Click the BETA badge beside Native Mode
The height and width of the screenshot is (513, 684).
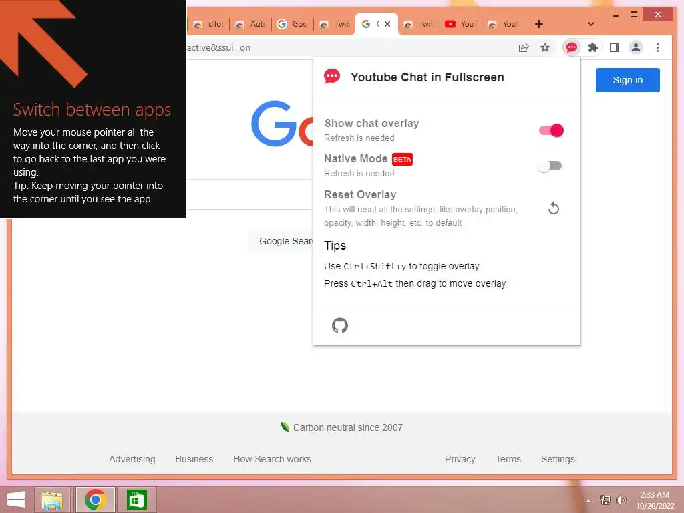point(402,159)
